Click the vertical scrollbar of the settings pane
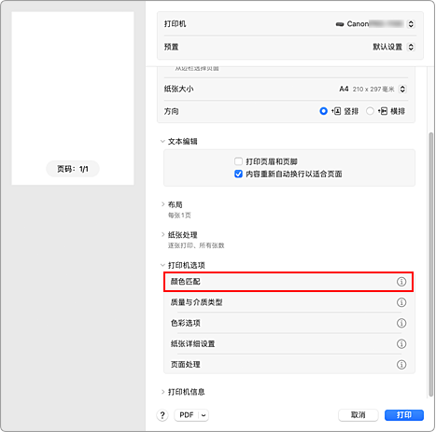This screenshot has height=432, width=436. (x=430, y=264)
